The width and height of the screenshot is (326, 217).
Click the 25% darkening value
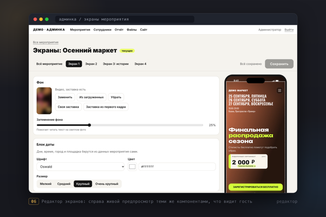(212, 125)
